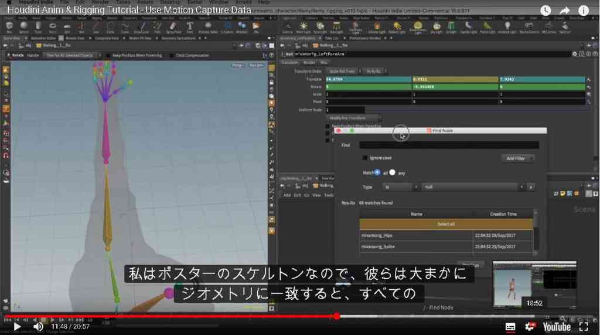The width and height of the screenshot is (600, 335).
Task: Open the Add Filter dropdown
Action: tap(518, 158)
